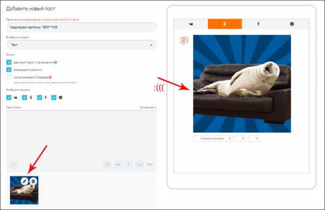Enable the 'использовать Главред' checkbox
This screenshot has height=210, width=325.
pos(9,77)
